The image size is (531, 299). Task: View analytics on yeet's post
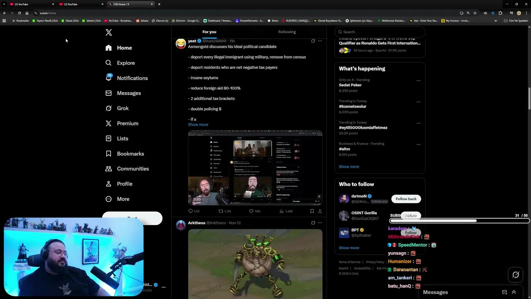click(286, 211)
